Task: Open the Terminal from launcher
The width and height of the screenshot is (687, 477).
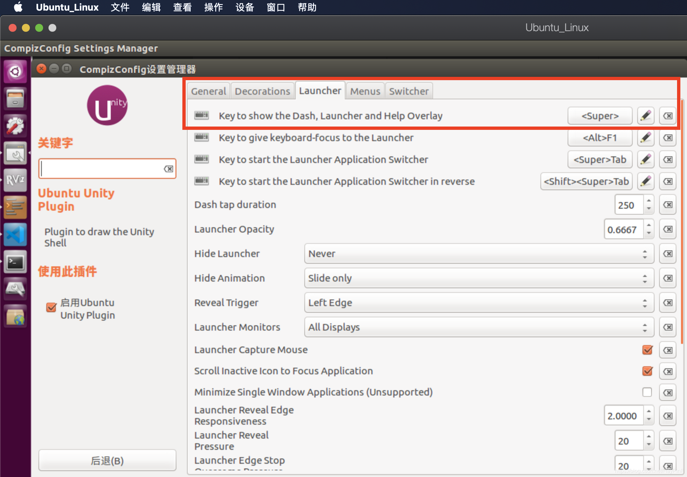Action: pos(15,262)
